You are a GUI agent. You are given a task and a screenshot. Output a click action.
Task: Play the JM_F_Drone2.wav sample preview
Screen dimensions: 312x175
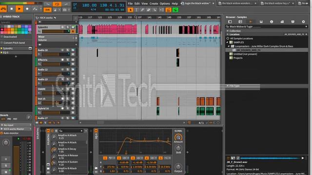click(303, 158)
